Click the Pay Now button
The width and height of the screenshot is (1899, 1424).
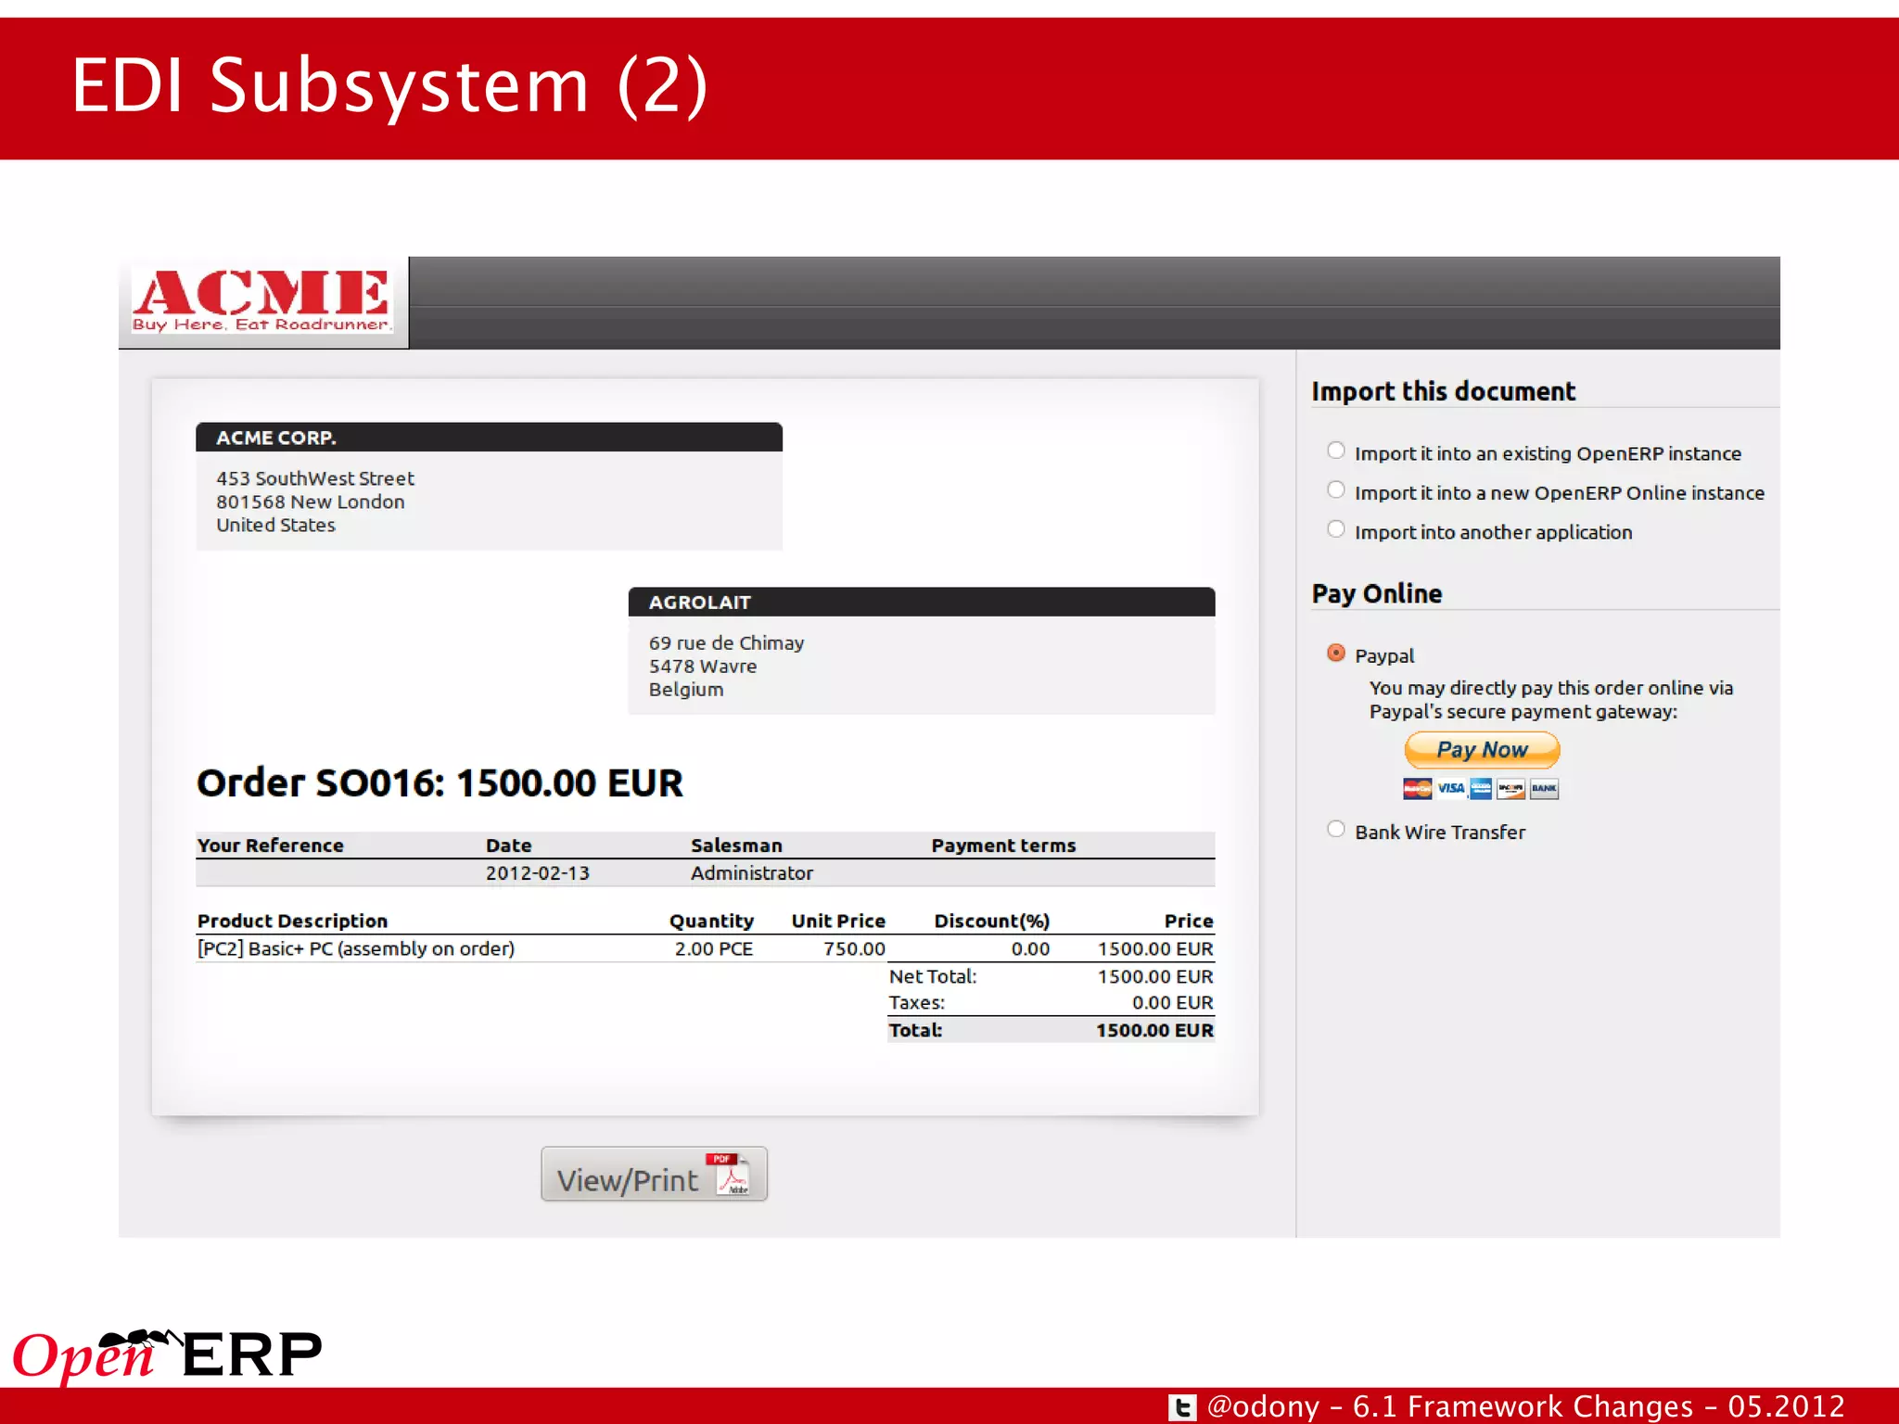tap(1482, 750)
